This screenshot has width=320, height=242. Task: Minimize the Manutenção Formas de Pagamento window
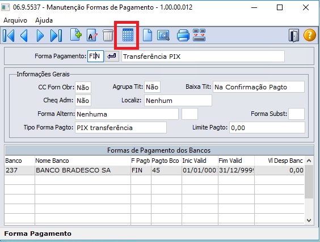tap(254, 7)
